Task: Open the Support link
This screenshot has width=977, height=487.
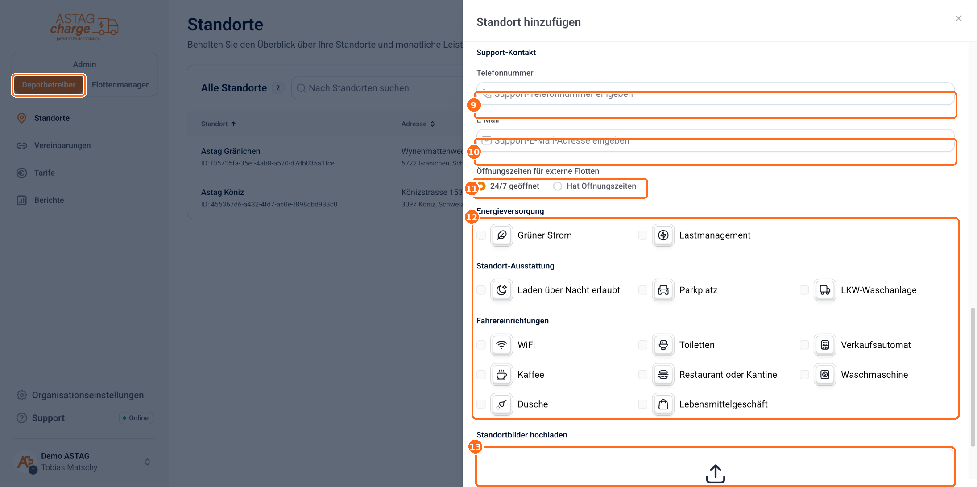Action: (48, 418)
